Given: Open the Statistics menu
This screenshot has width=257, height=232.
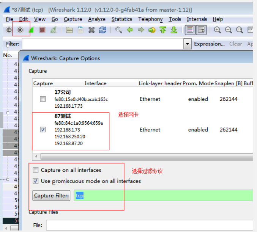Looking at the screenshot, I should click(x=122, y=19).
